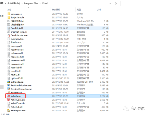Select the Xshell.exe application icon
The height and width of the screenshot is (115, 149).
(9, 96)
